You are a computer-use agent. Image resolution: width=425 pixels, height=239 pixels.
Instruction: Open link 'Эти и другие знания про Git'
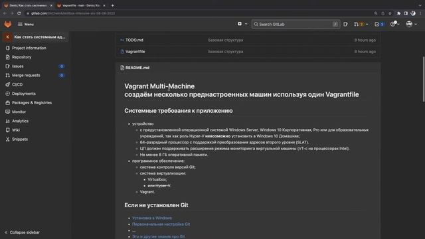pyautogui.click(x=159, y=236)
